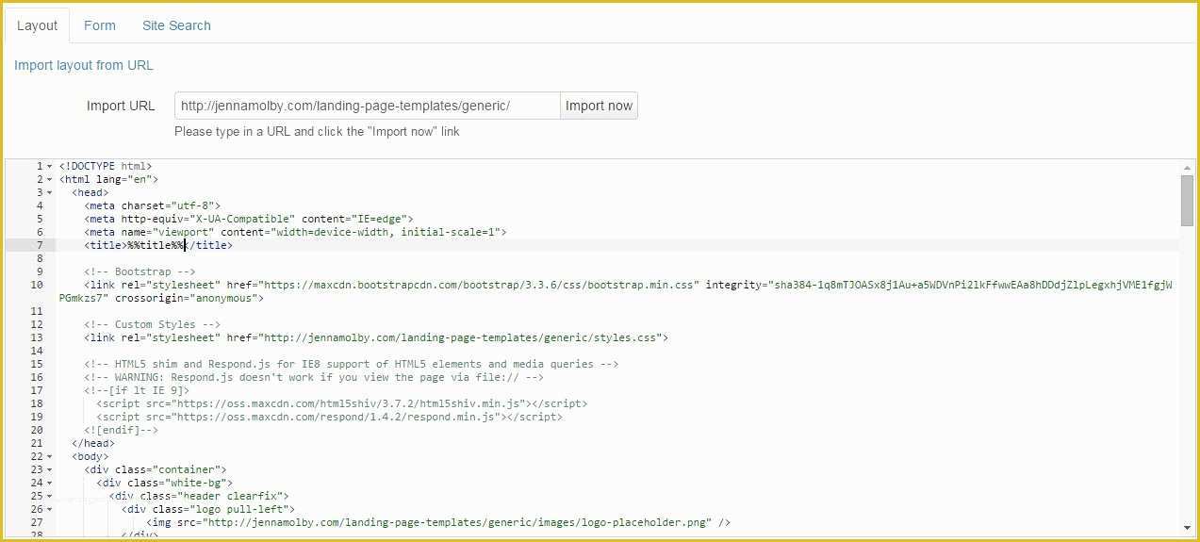Image resolution: width=1200 pixels, height=542 pixels.
Task: Click the HTML5 shim comment on line 15
Action: coord(351,364)
